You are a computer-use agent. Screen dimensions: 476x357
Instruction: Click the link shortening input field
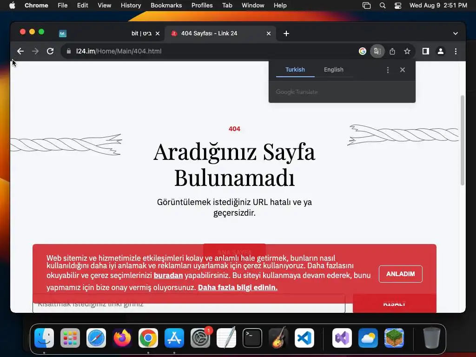pos(189,304)
